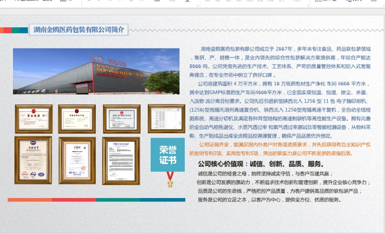The width and height of the screenshot is (385, 234).
Task: Select the 认证证书 framed certificate image
Action: click(x=33, y=160)
